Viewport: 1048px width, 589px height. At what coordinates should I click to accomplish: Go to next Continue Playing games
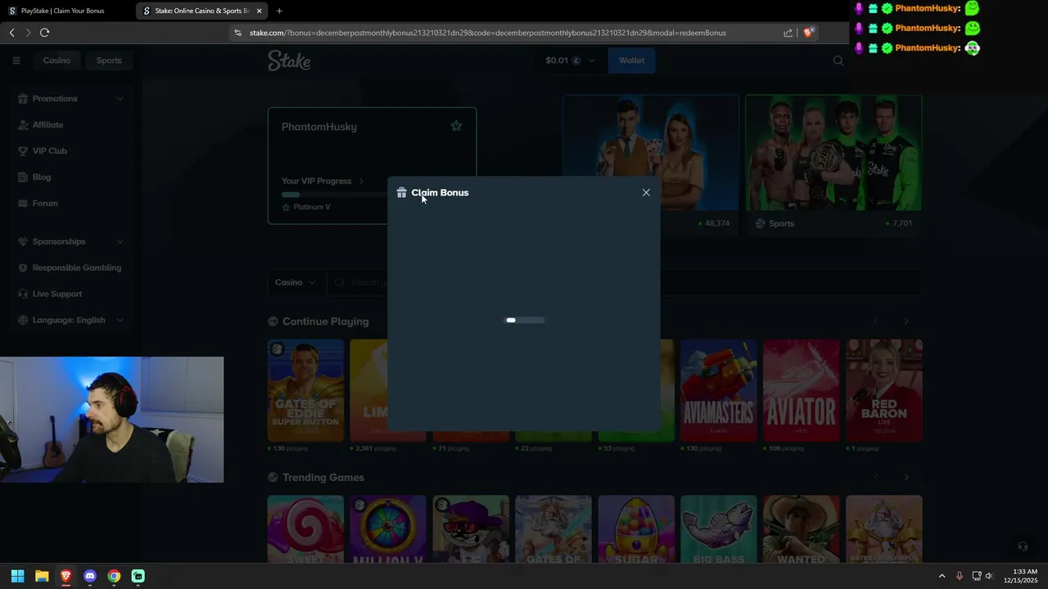(x=906, y=321)
